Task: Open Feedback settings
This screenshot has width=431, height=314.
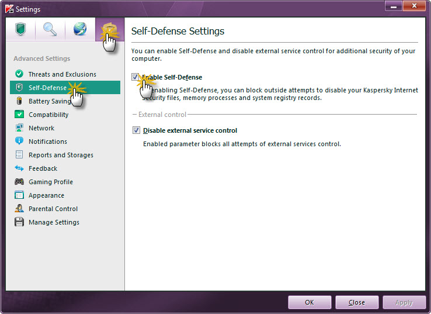Action: (65, 168)
